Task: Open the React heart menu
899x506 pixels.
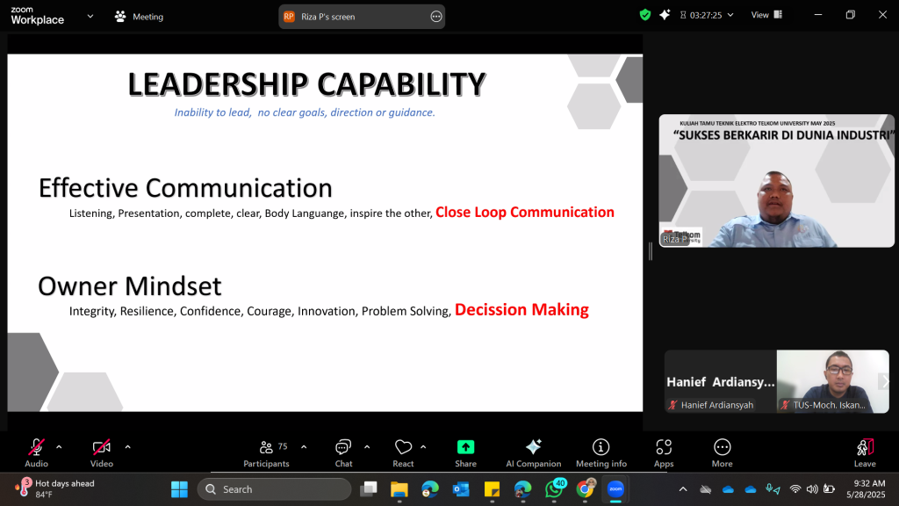Action: click(x=403, y=452)
